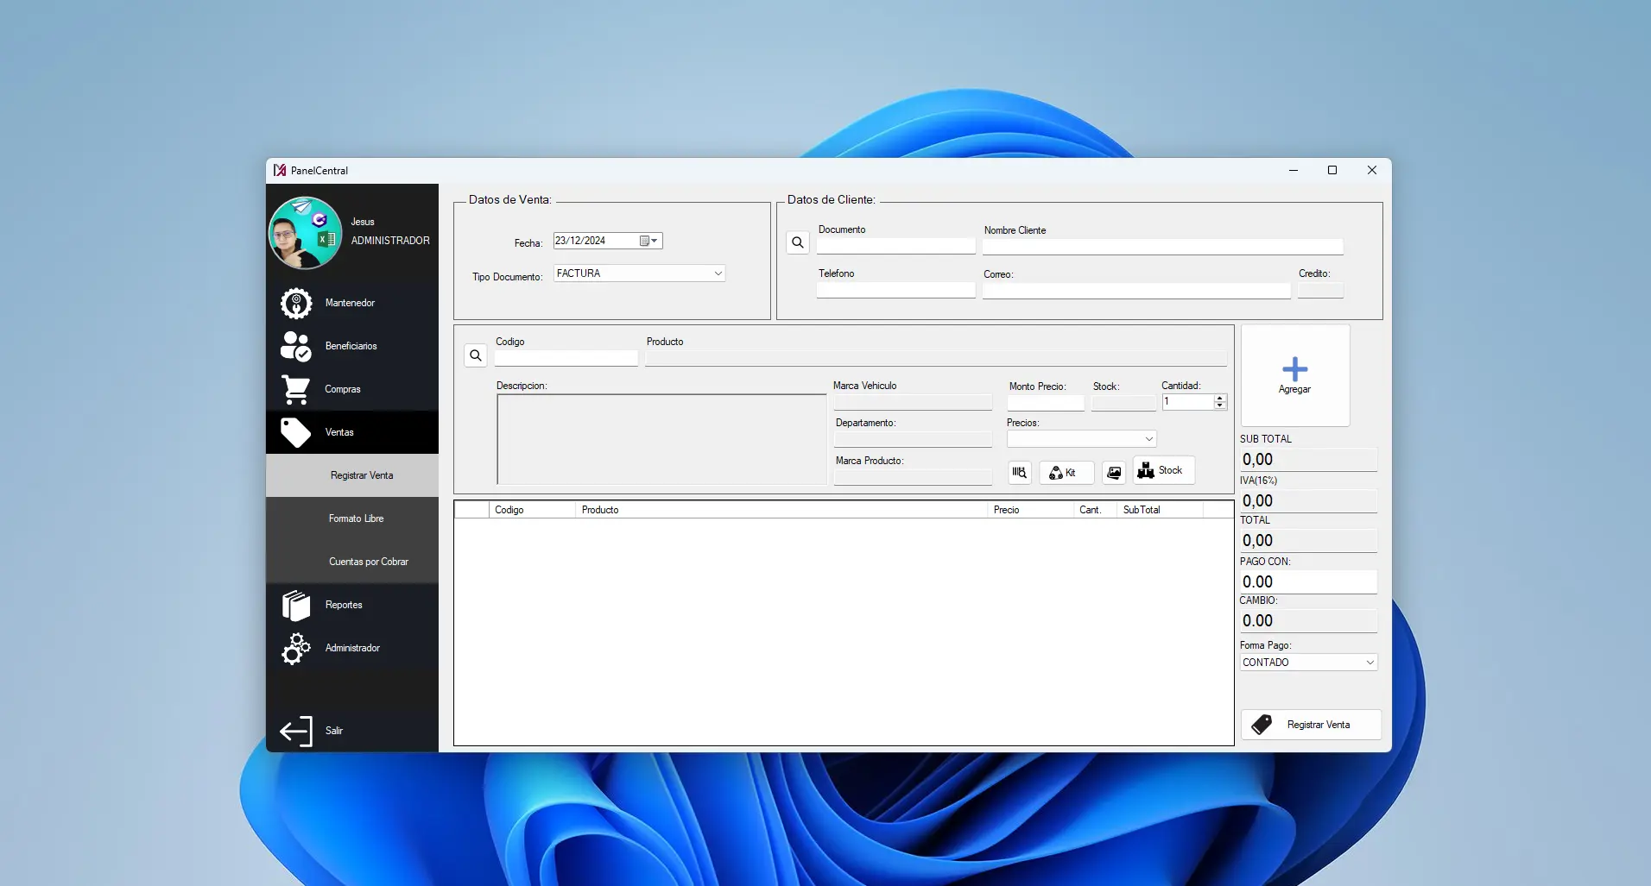Open the Administrador gears icon
Image resolution: width=1651 pixels, height=886 pixels.
click(296, 648)
